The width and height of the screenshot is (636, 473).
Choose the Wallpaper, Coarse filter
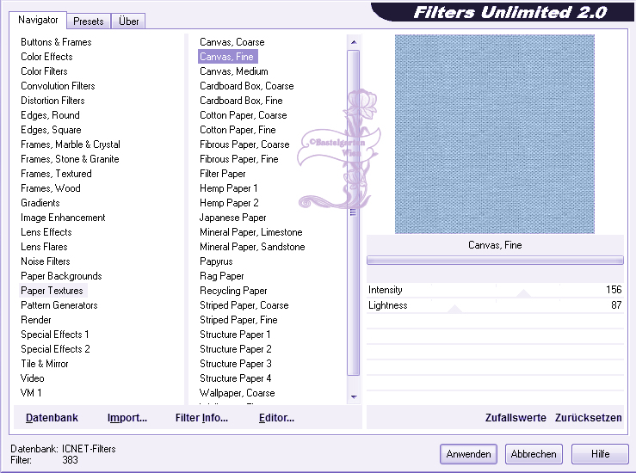237,393
